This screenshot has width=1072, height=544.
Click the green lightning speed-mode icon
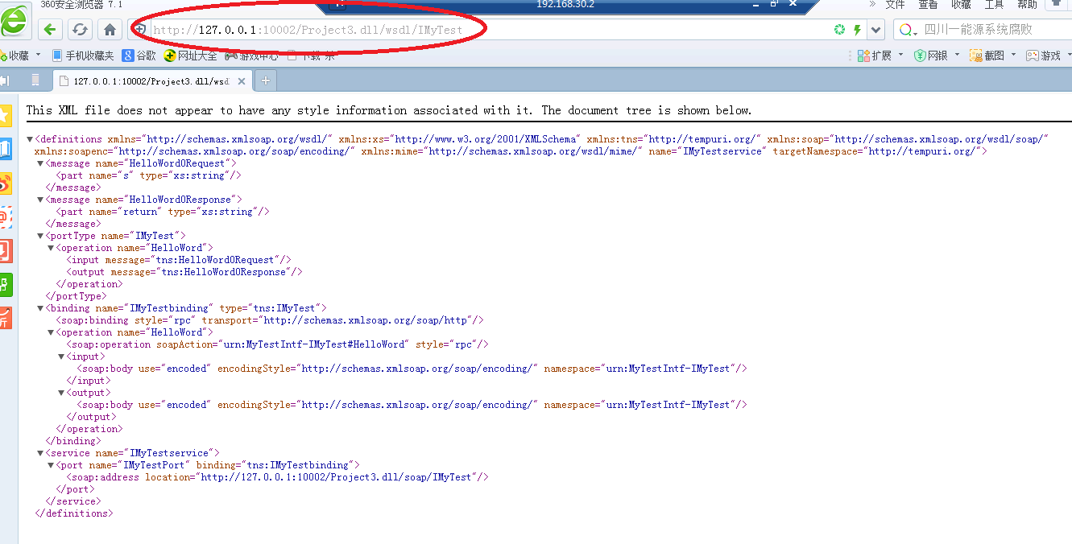[858, 30]
